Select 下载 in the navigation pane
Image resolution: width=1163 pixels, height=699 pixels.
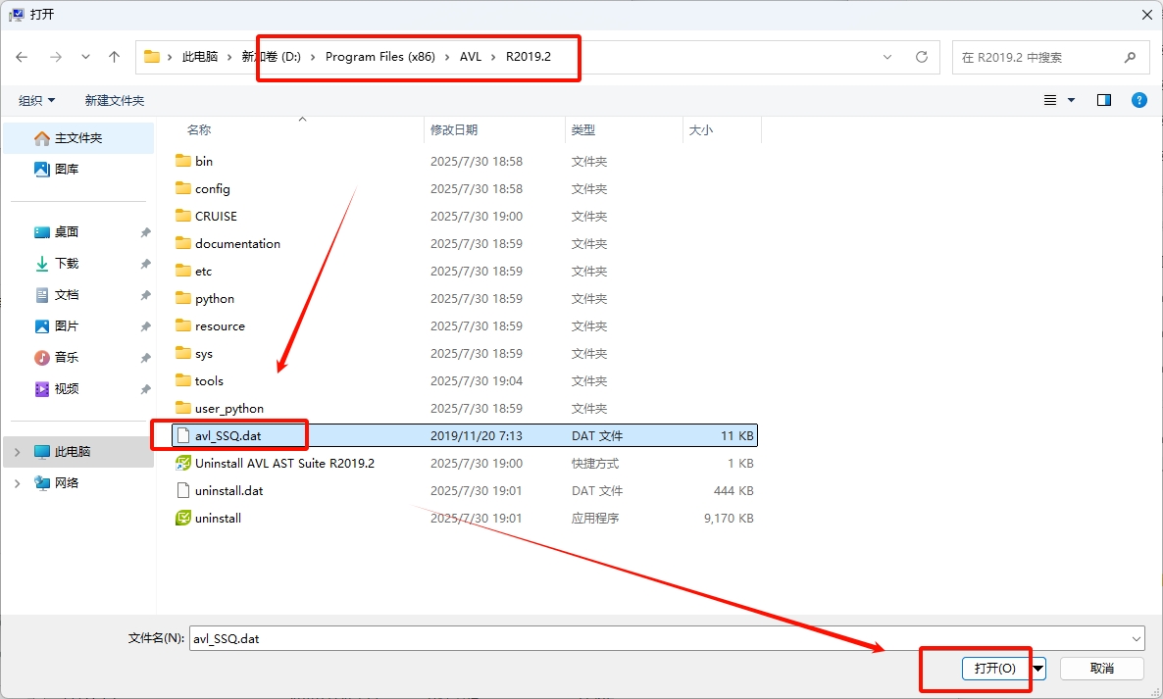click(x=67, y=263)
